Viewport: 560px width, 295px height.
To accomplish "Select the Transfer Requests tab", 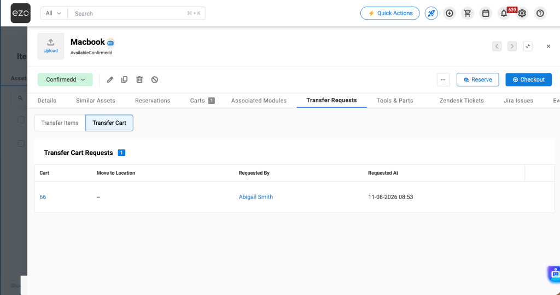I will [331, 100].
